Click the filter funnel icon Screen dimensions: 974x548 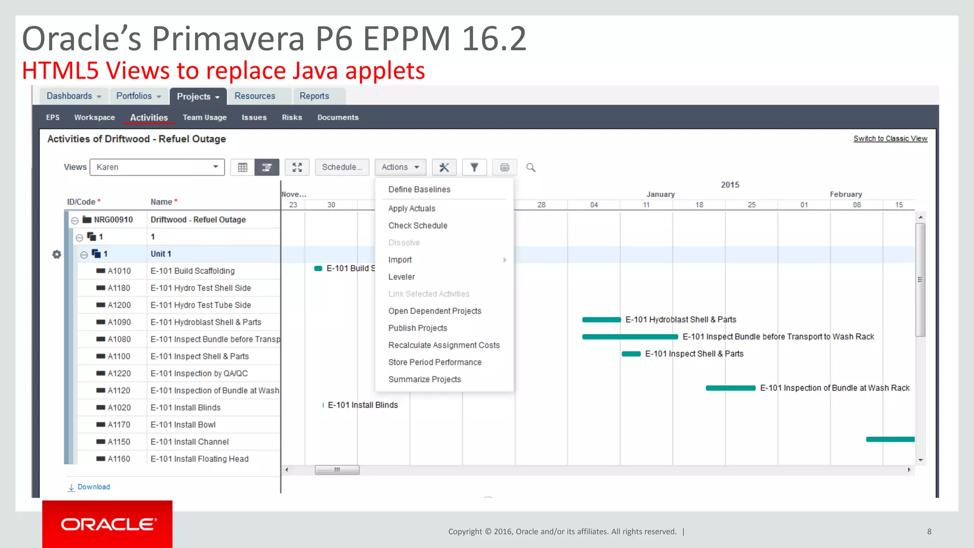[x=474, y=167]
